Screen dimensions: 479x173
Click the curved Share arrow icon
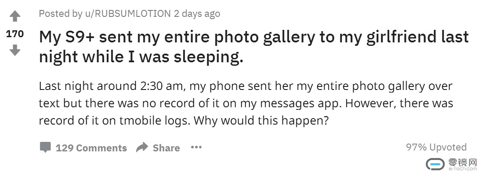(x=142, y=147)
